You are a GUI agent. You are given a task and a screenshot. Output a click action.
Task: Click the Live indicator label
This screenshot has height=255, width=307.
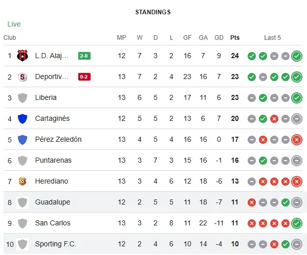click(14, 24)
